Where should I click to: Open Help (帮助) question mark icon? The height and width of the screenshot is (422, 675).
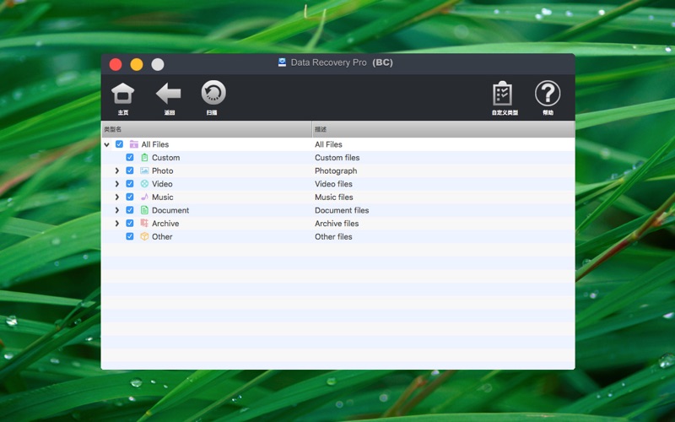click(548, 94)
